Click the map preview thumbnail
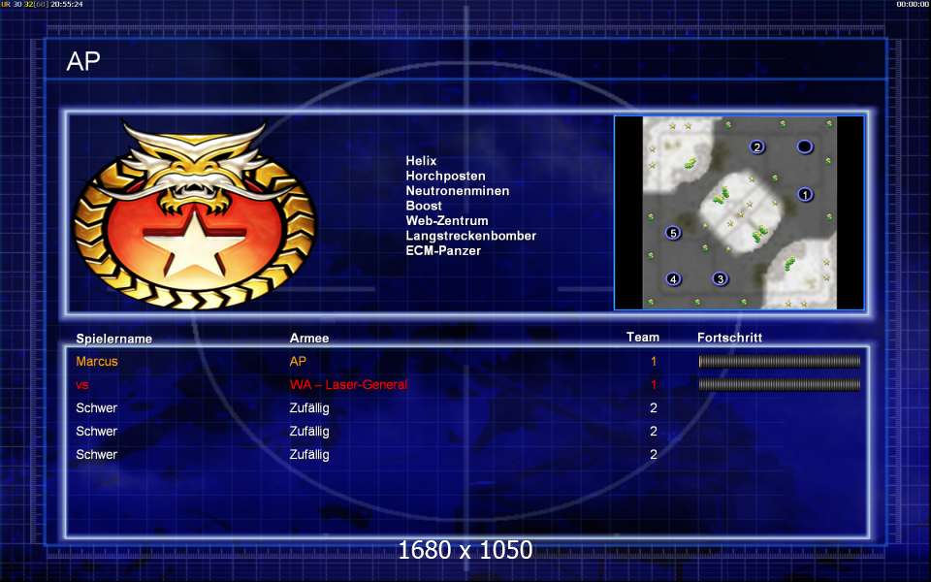The width and height of the screenshot is (931, 582). coord(739,212)
